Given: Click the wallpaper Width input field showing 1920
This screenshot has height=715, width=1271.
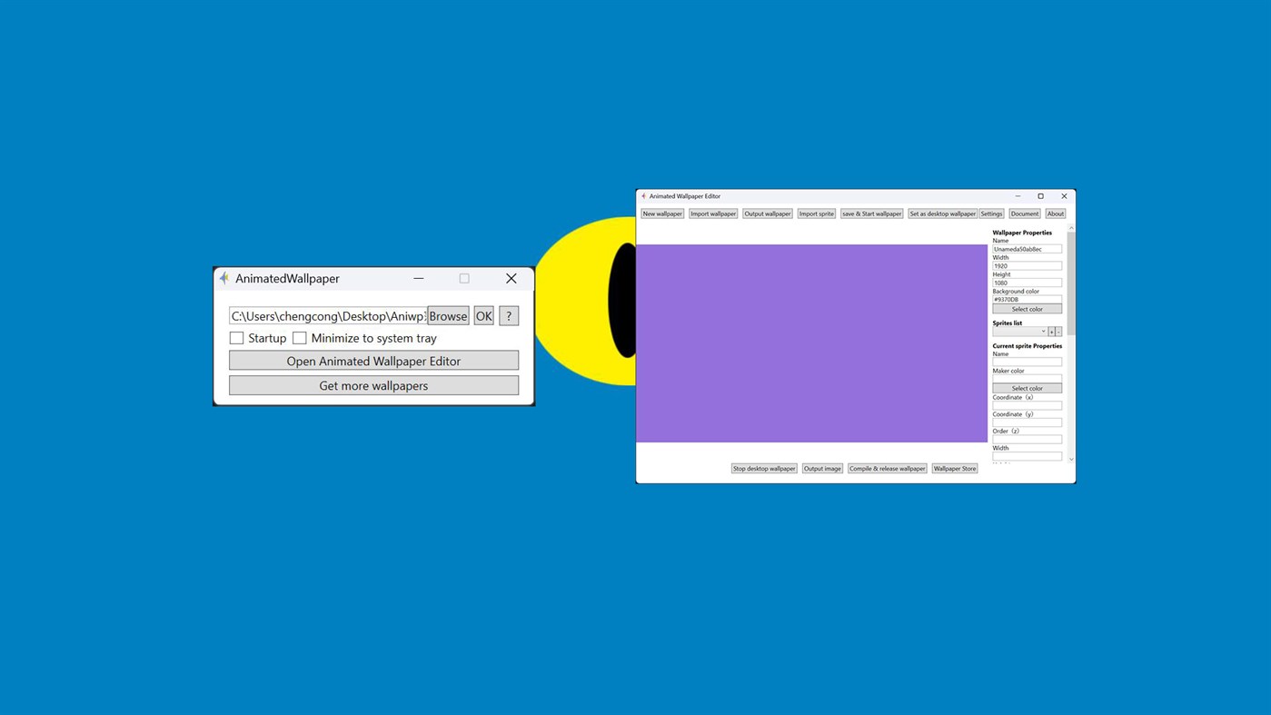Looking at the screenshot, I should point(1027,265).
